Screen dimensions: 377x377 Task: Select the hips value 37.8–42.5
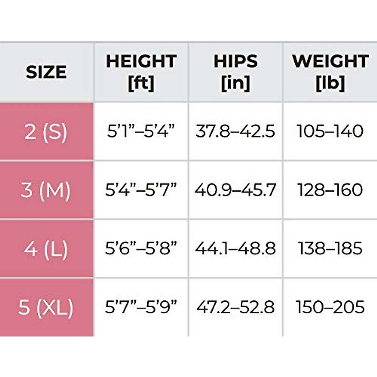coord(235,131)
